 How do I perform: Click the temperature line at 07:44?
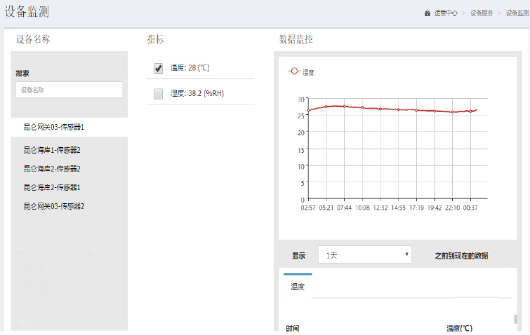[344, 107]
